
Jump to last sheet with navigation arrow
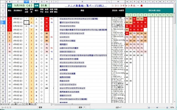(8, 104)
